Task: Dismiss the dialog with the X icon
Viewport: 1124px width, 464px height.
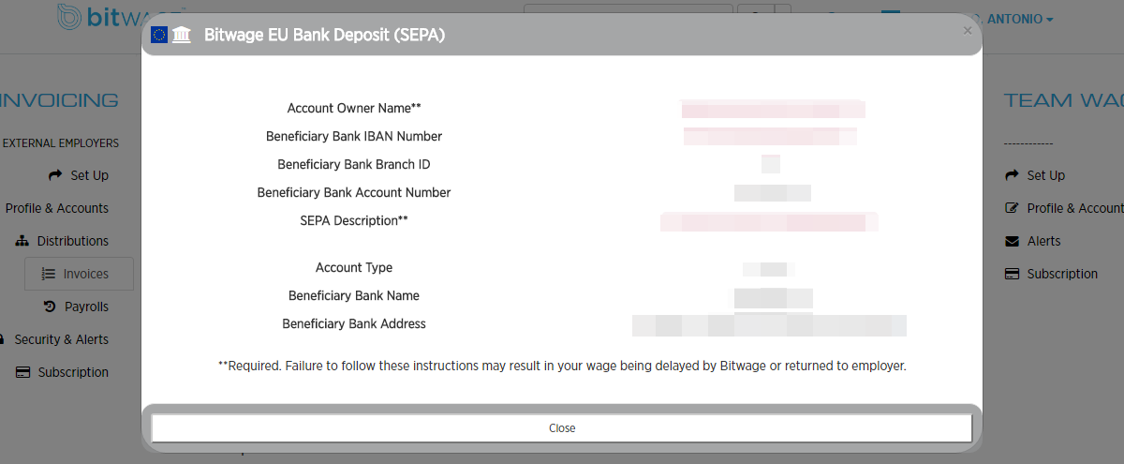Action: coord(968,31)
